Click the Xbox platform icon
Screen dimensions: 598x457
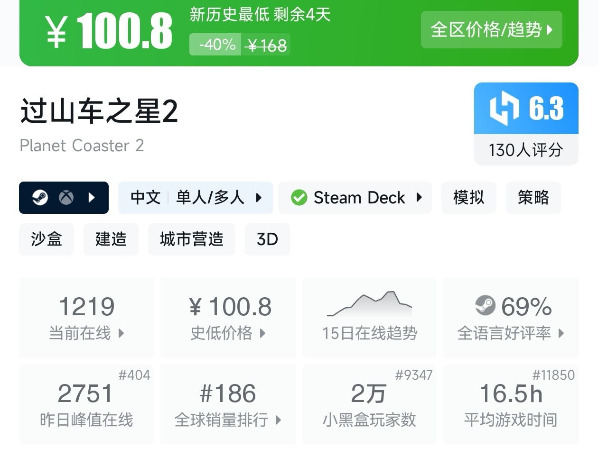pyautogui.click(x=66, y=198)
